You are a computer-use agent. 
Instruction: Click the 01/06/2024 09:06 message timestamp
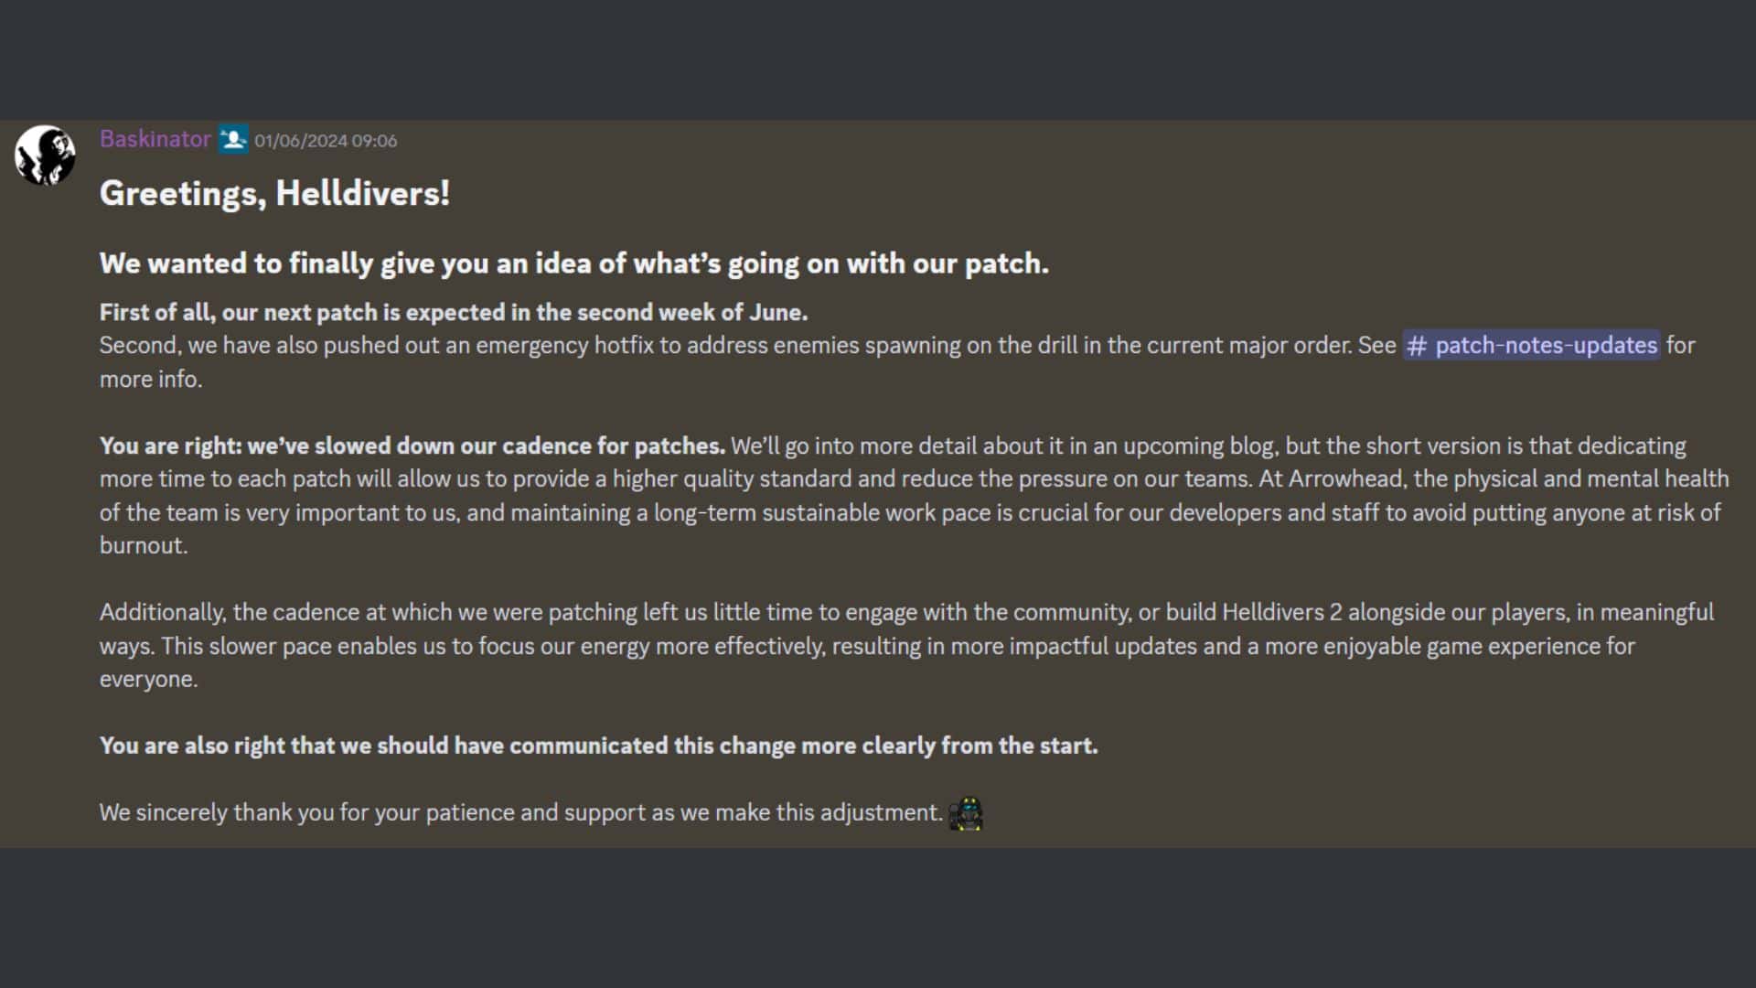click(x=326, y=141)
